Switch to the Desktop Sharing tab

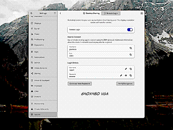click(91, 13)
